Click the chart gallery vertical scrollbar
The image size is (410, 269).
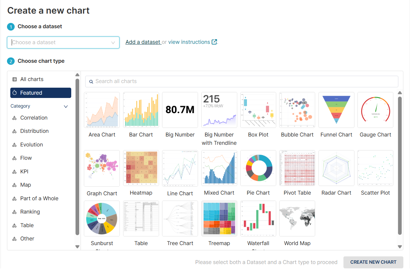coord(400,166)
